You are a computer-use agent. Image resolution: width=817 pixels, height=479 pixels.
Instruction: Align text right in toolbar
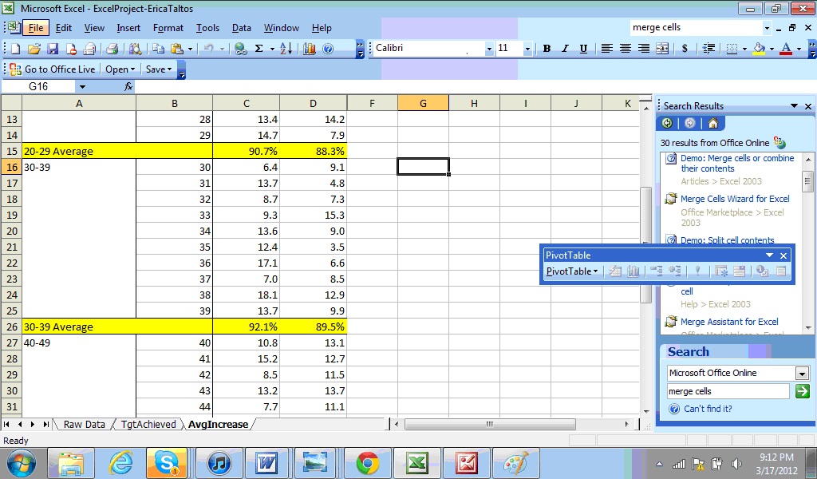[x=644, y=49]
